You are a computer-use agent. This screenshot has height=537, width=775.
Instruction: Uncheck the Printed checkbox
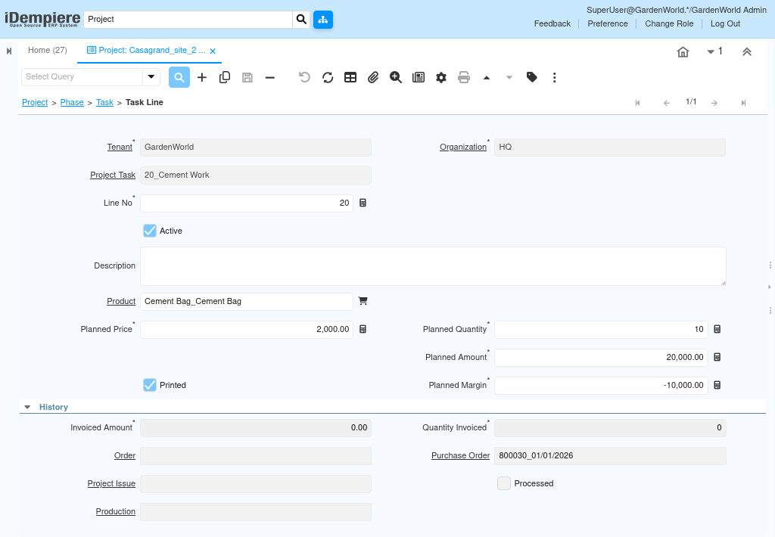click(150, 385)
